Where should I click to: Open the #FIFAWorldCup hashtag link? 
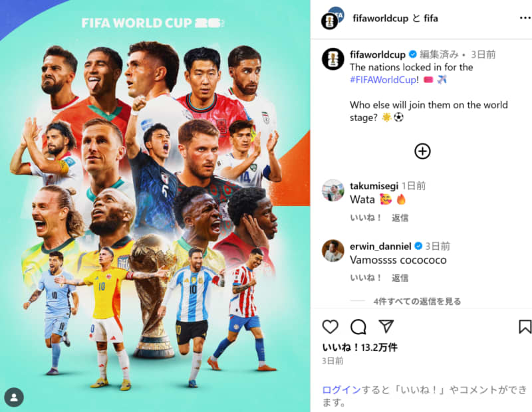click(x=383, y=80)
